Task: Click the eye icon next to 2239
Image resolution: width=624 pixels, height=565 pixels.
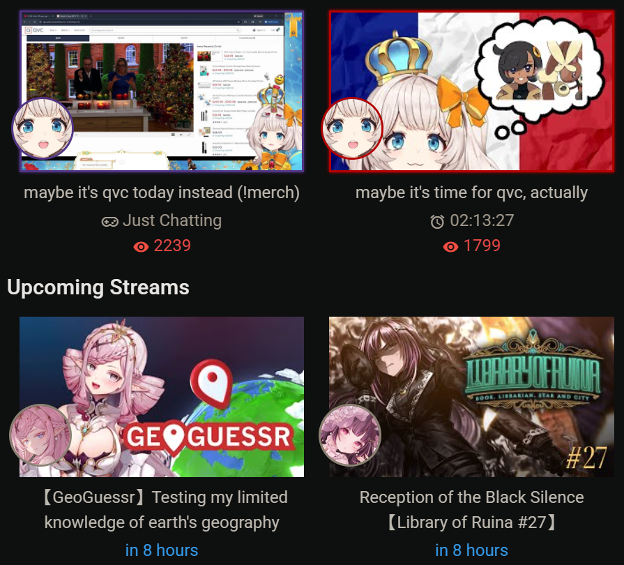Action: (x=141, y=247)
